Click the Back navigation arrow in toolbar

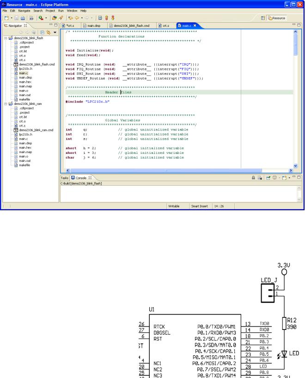point(77,18)
